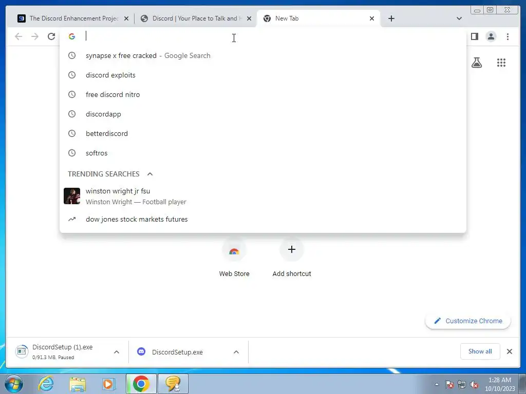Viewport: 526px width, 394px height.
Task: Expand DiscordSetup (1).exe download options
Action: click(x=117, y=352)
